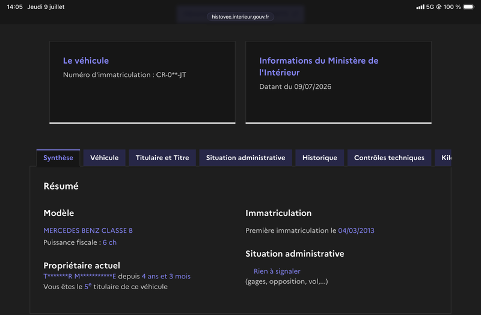Select the (gages, opposition, vol,...) note
The image size is (481, 315).
(287, 281)
